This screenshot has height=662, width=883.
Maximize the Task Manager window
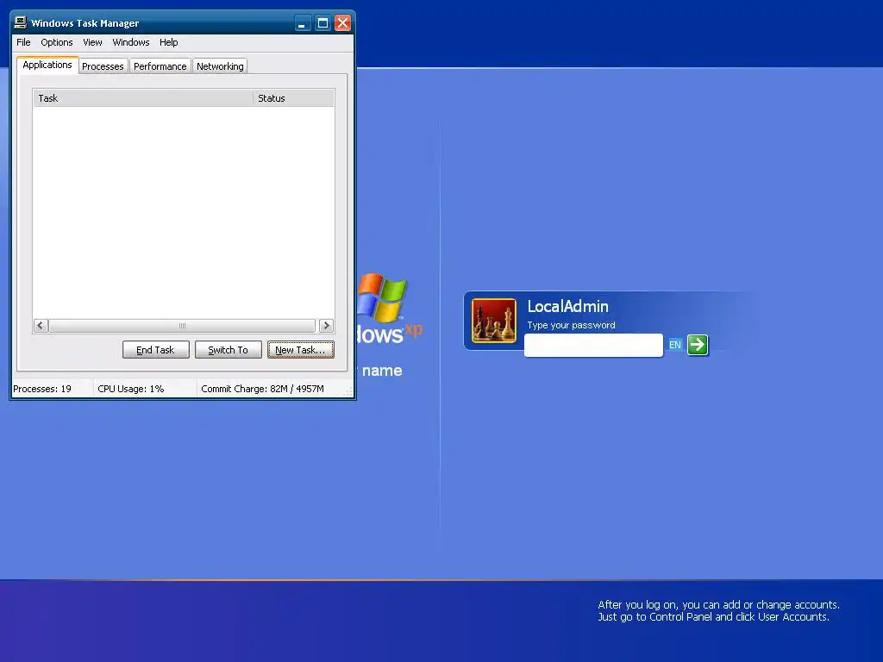click(323, 23)
